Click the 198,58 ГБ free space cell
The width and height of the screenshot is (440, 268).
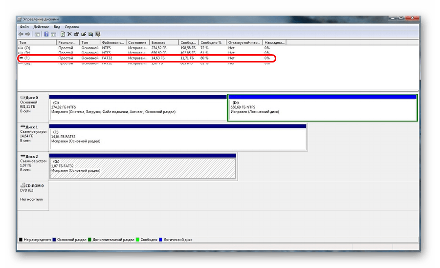point(188,48)
